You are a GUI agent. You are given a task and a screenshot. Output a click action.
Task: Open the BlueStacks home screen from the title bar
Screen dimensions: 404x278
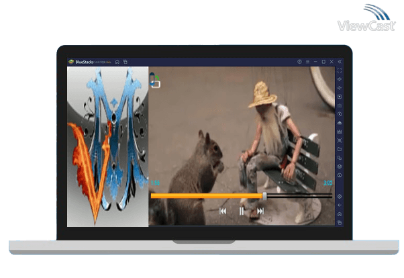tap(117, 62)
